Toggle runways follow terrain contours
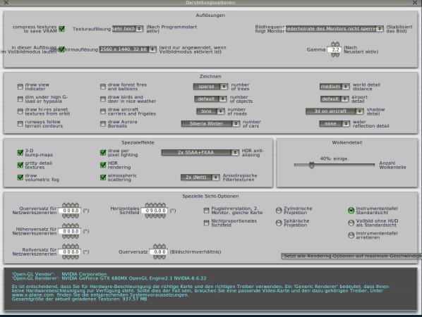Screen dimensions: 422x317 point(20,124)
